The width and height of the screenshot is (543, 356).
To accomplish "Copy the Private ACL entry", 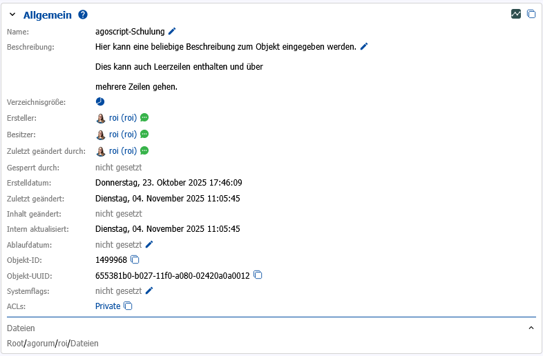I will point(128,306).
